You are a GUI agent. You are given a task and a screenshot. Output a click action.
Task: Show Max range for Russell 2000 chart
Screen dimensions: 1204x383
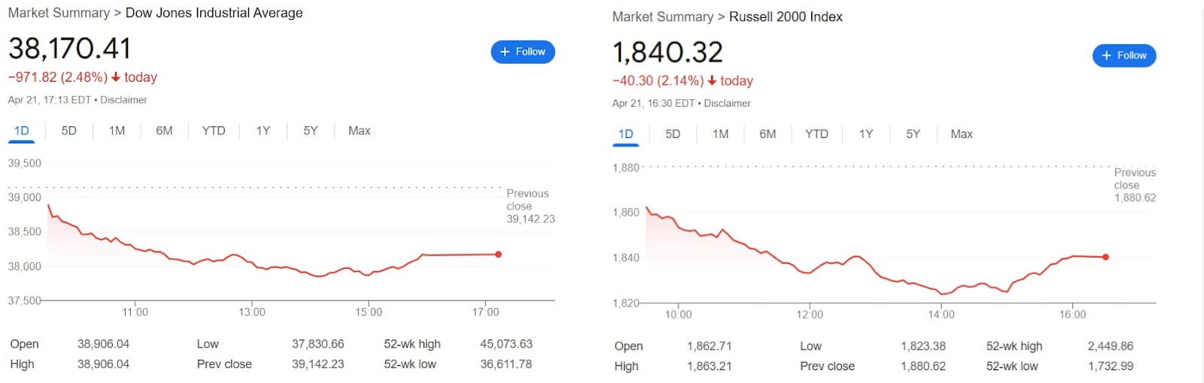[x=962, y=134]
